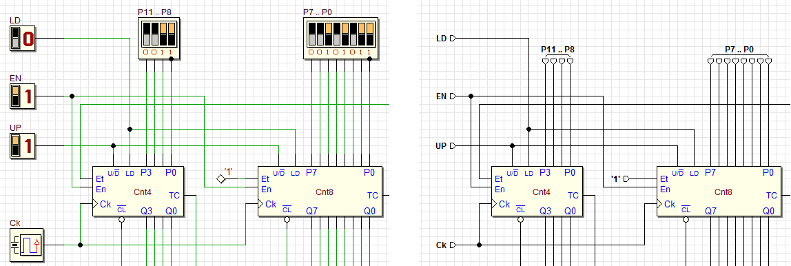
Task: Click the UP input port in black schematic
Action: pos(453,146)
